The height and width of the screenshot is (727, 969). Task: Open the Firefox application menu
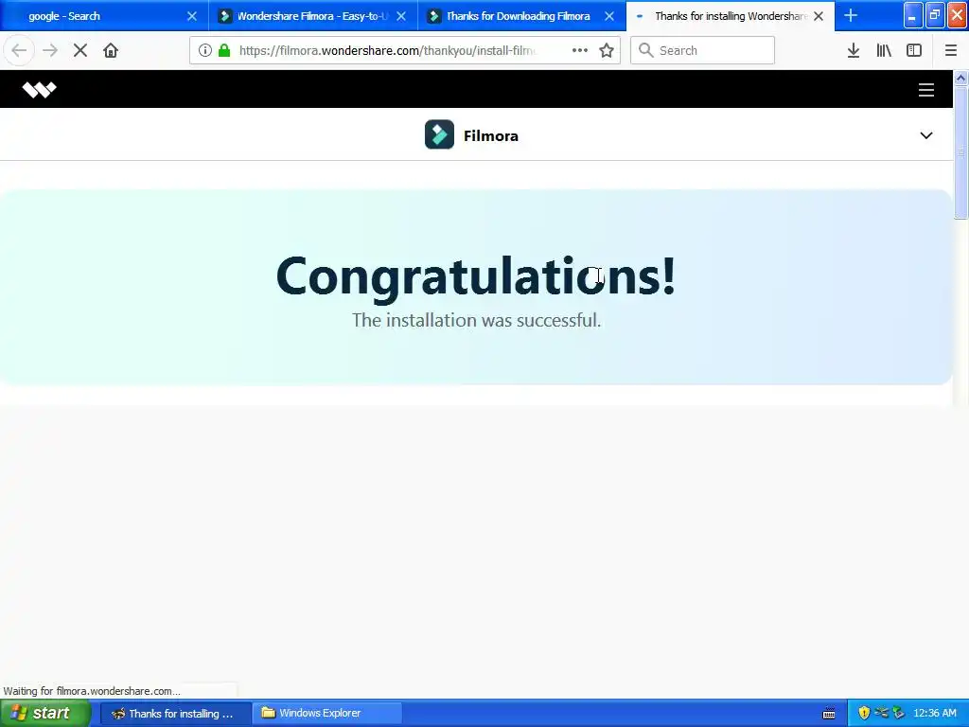pyautogui.click(x=951, y=51)
